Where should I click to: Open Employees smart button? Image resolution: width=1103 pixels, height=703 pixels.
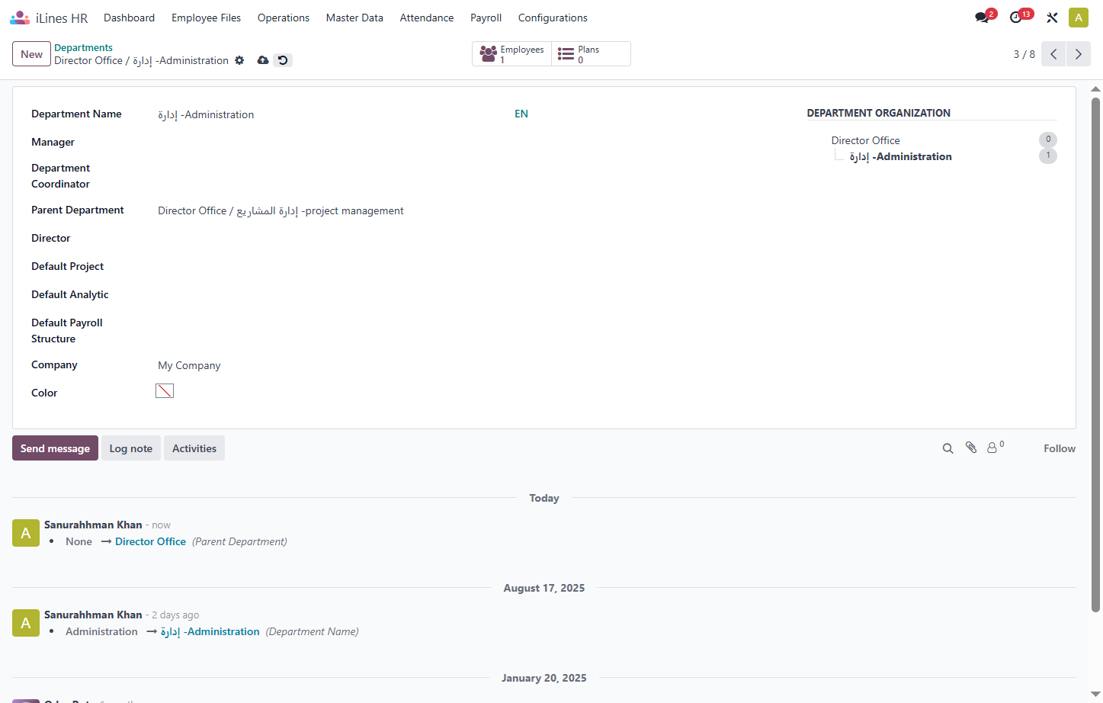[x=512, y=54]
